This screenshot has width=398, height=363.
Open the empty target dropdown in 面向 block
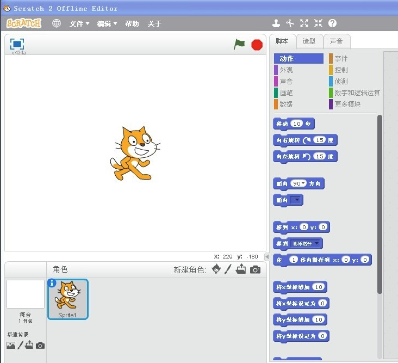click(x=296, y=200)
